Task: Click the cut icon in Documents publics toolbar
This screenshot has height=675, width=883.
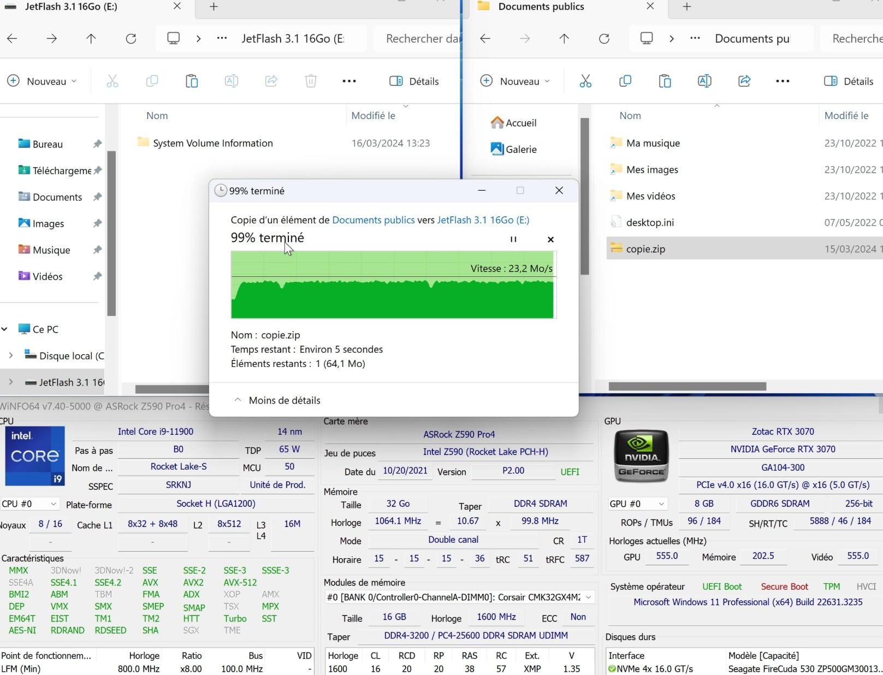Action: click(585, 81)
